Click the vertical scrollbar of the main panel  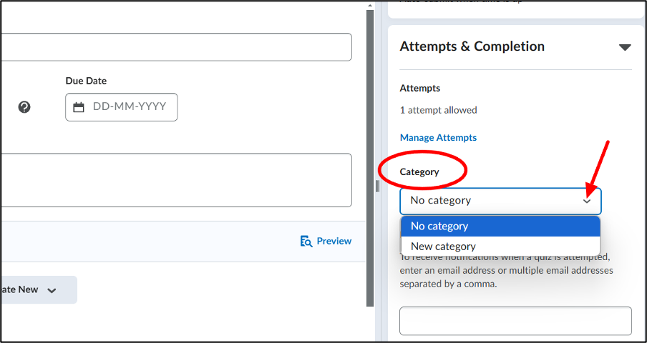pyautogui.click(x=370, y=158)
